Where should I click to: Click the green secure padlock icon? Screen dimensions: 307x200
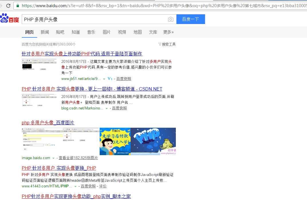click(18, 6)
